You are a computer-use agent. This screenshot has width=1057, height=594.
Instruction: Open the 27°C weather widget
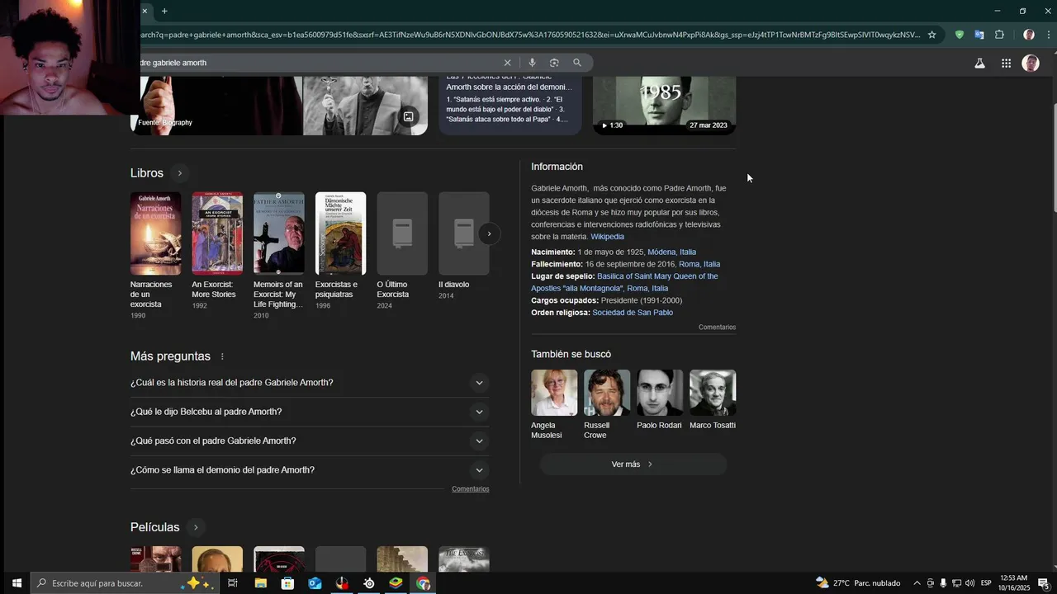click(858, 583)
